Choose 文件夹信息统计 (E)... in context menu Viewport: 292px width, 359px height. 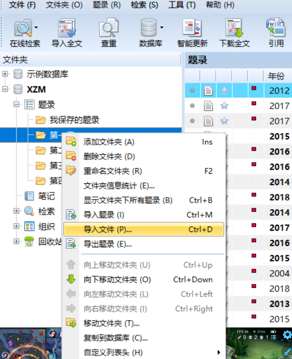point(144,186)
